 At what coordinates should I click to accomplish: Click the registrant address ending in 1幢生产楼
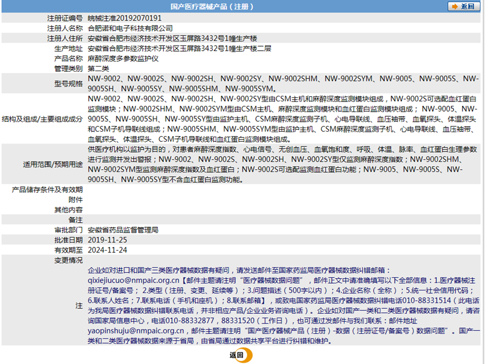point(172,39)
